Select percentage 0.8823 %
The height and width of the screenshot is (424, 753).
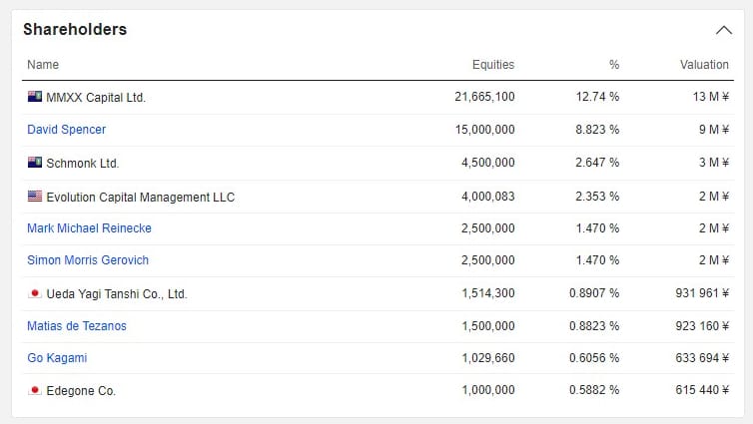[594, 326]
